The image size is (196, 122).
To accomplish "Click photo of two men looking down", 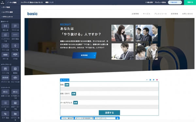I will 147,52.
